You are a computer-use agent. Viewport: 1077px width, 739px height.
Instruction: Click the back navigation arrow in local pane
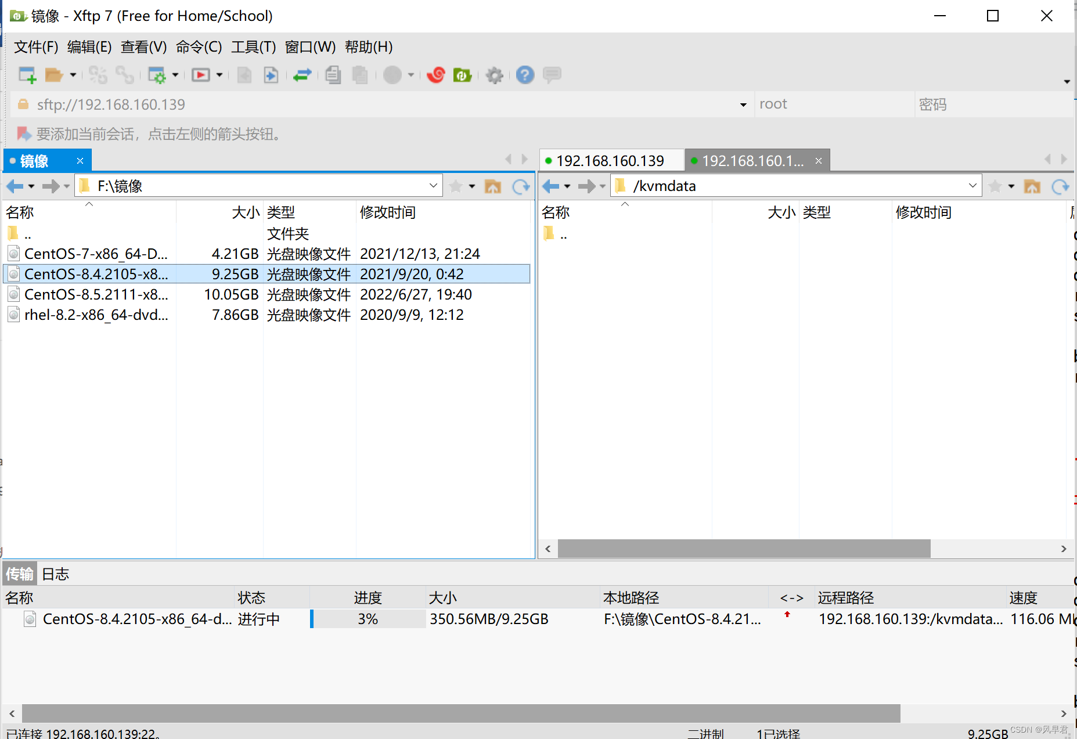coord(16,186)
